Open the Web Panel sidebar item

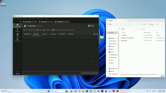18,40
